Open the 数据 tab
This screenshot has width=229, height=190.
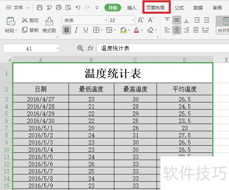pos(198,8)
